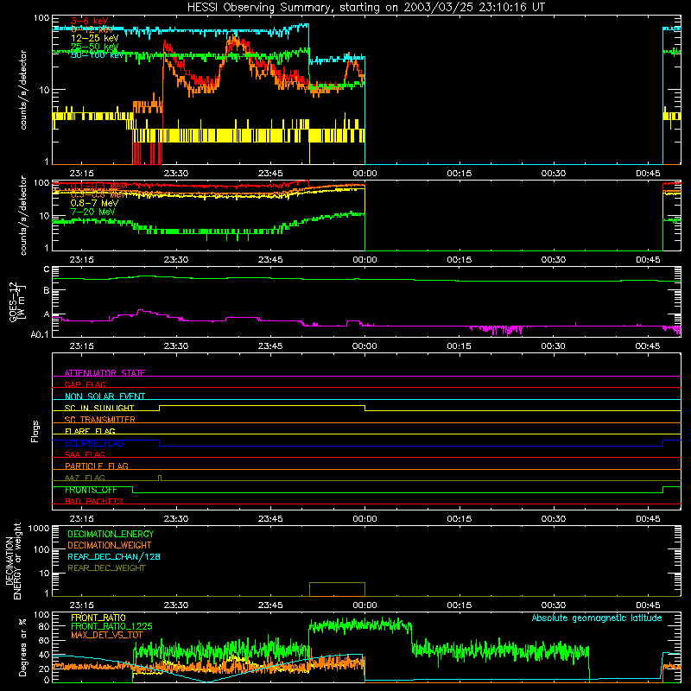Click the BAD_PACKETS flag label
Viewport: 691px width, 691px height.
pos(94,501)
